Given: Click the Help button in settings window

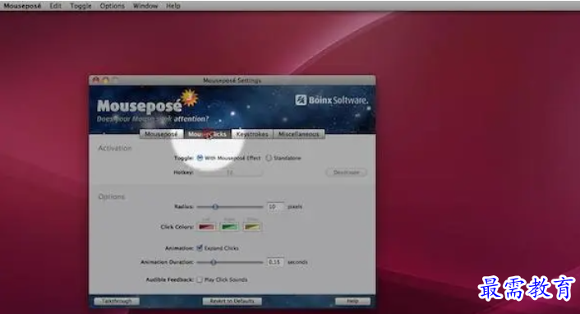Looking at the screenshot, I should pos(352,301).
